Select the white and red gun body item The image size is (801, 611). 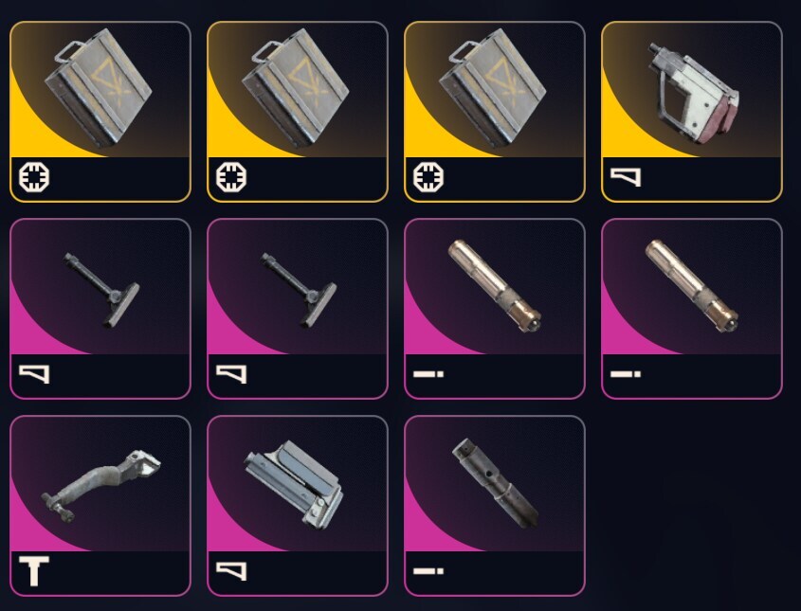pos(692,111)
